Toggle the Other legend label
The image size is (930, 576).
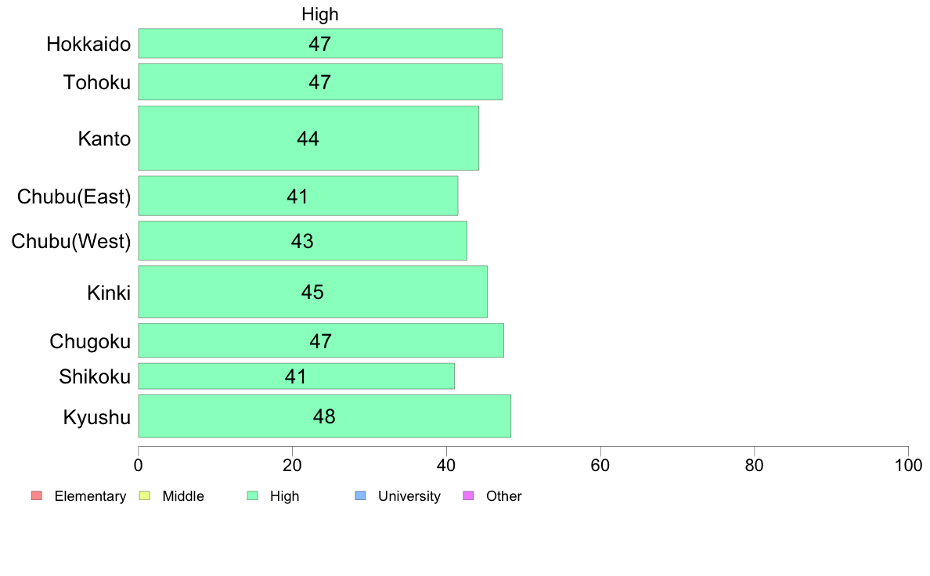pos(503,496)
